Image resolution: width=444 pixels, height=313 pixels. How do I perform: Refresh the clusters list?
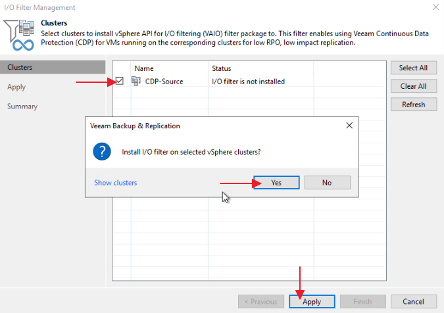[414, 105]
